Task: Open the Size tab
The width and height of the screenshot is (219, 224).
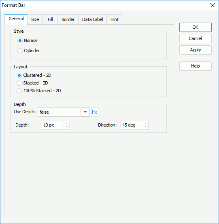Action: [35, 19]
